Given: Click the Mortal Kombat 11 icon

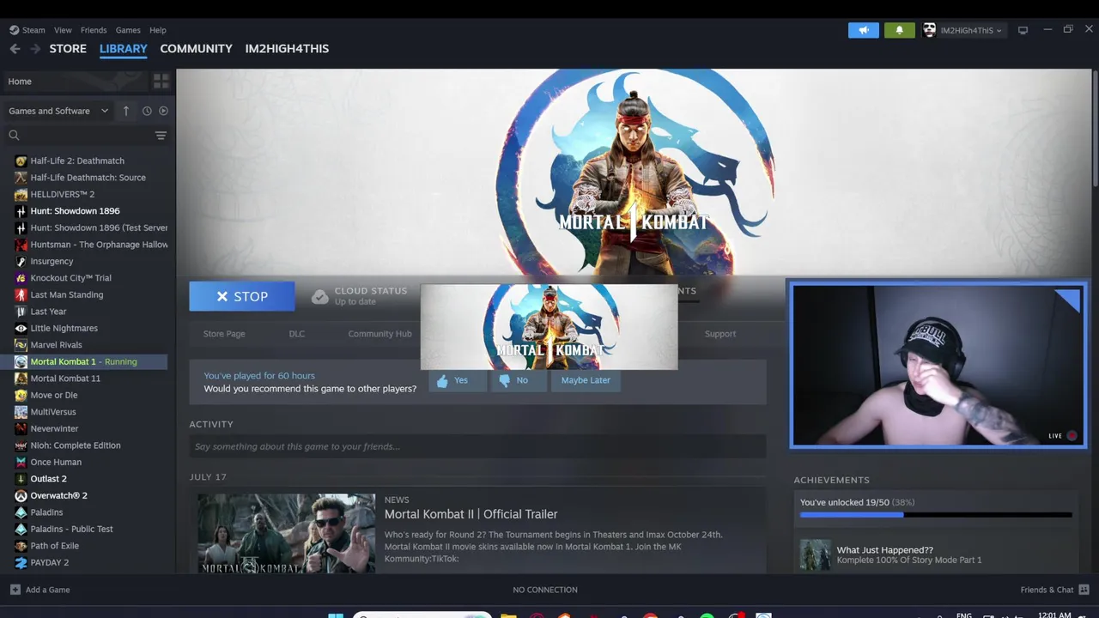Looking at the screenshot, I should point(21,379).
